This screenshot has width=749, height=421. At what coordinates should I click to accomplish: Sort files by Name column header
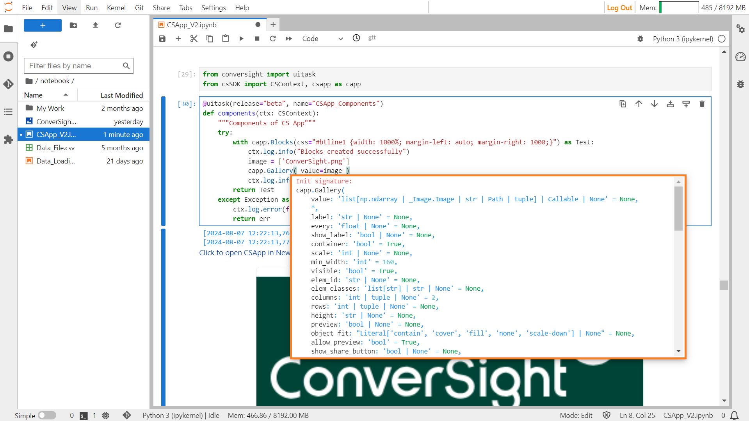click(48, 95)
